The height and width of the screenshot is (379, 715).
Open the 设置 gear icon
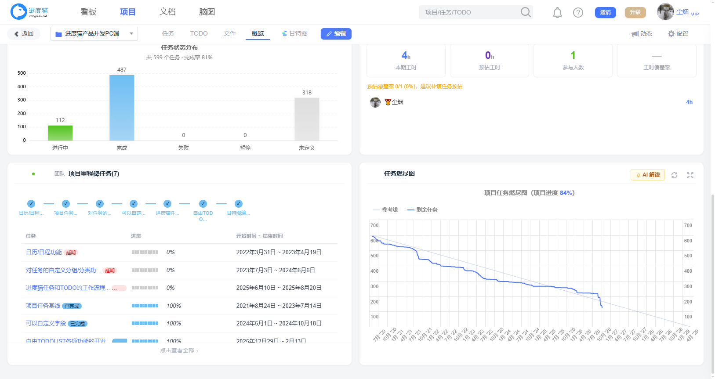tap(671, 34)
